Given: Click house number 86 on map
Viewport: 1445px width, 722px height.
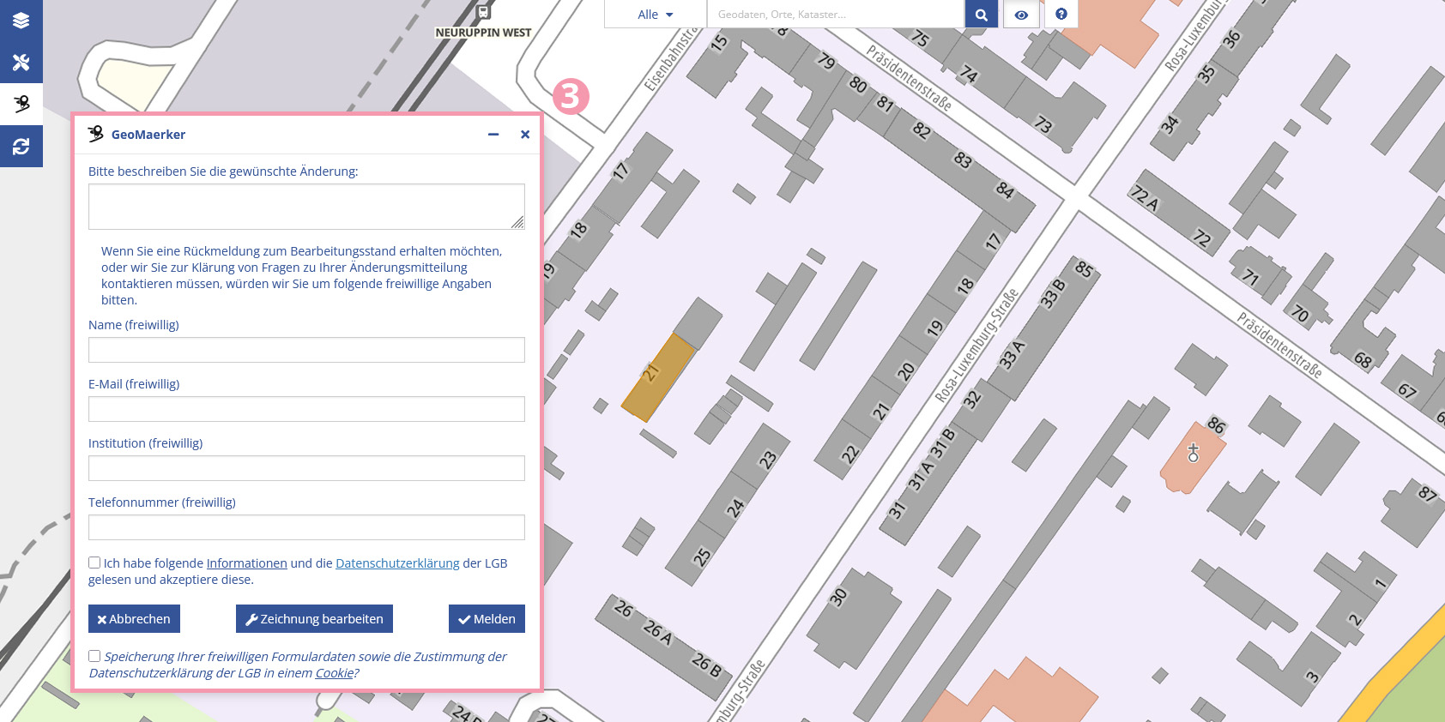Looking at the screenshot, I should pos(1216,424).
